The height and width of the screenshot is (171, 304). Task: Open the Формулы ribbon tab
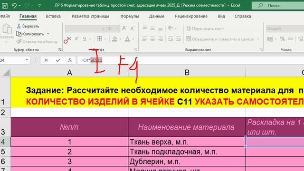130,16
